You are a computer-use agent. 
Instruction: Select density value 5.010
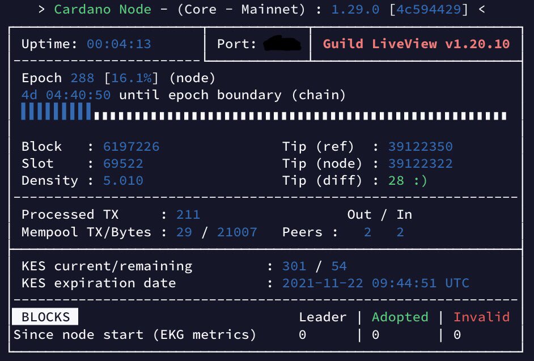click(x=123, y=180)
